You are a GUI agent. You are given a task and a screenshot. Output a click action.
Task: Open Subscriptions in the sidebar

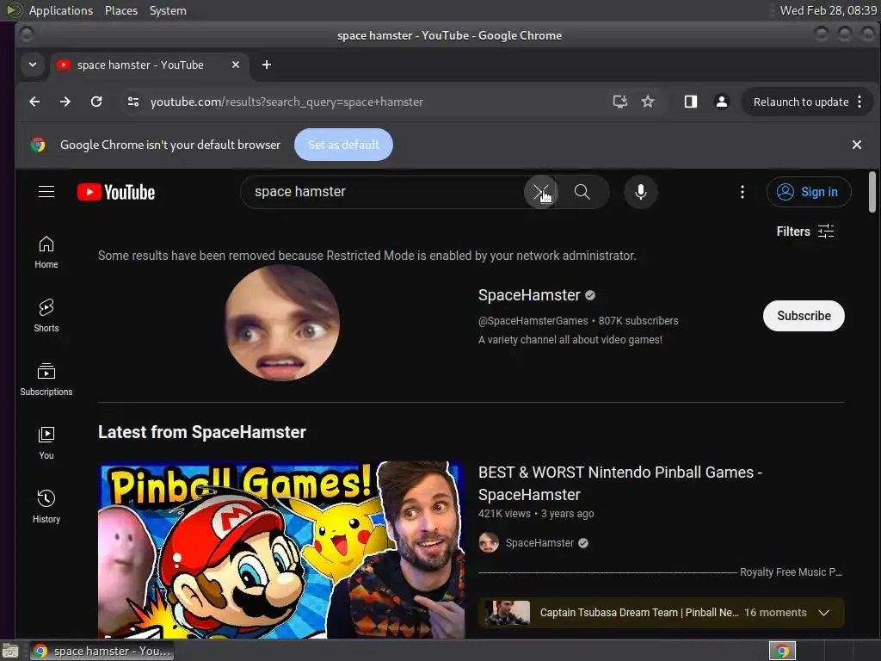[46, 380]
